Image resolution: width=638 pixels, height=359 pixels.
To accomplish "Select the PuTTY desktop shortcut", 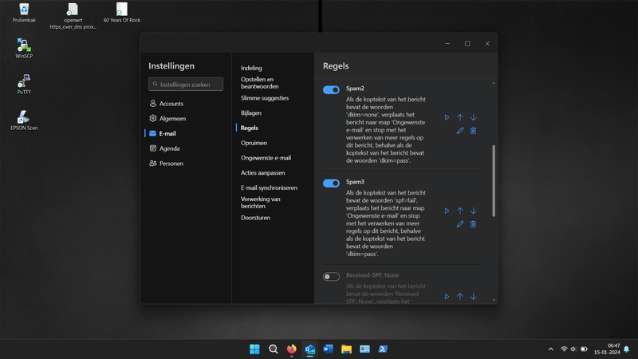I will pos(24,85).
